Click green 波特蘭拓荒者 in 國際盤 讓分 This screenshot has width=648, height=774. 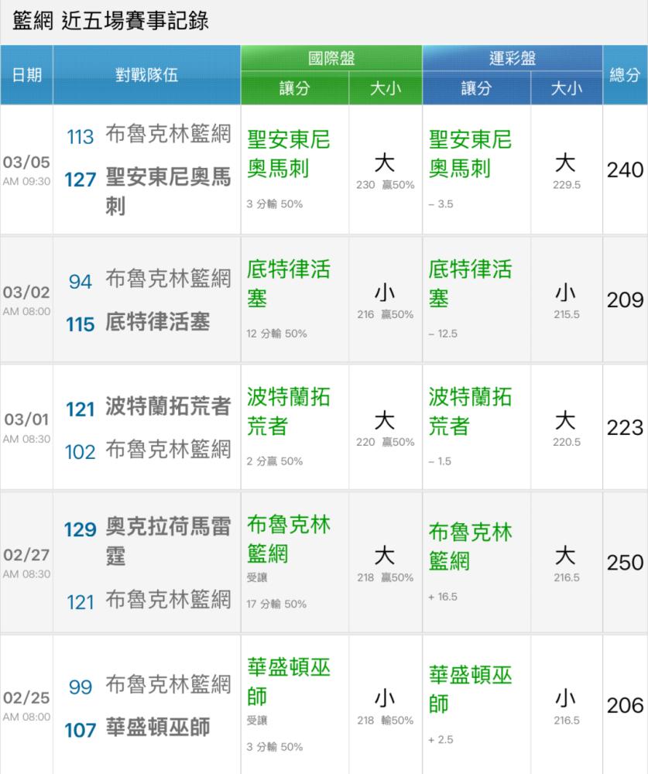pos(289,412)
